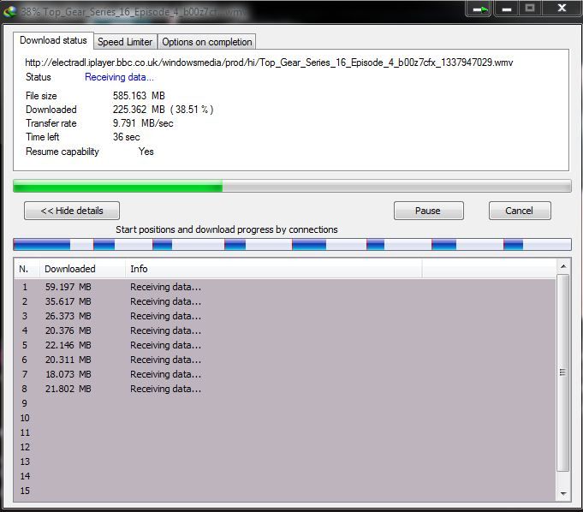Click the download URL text
The width and height of the screenshot is (583, 512).
pyautogui.click(x=269, y=63)
